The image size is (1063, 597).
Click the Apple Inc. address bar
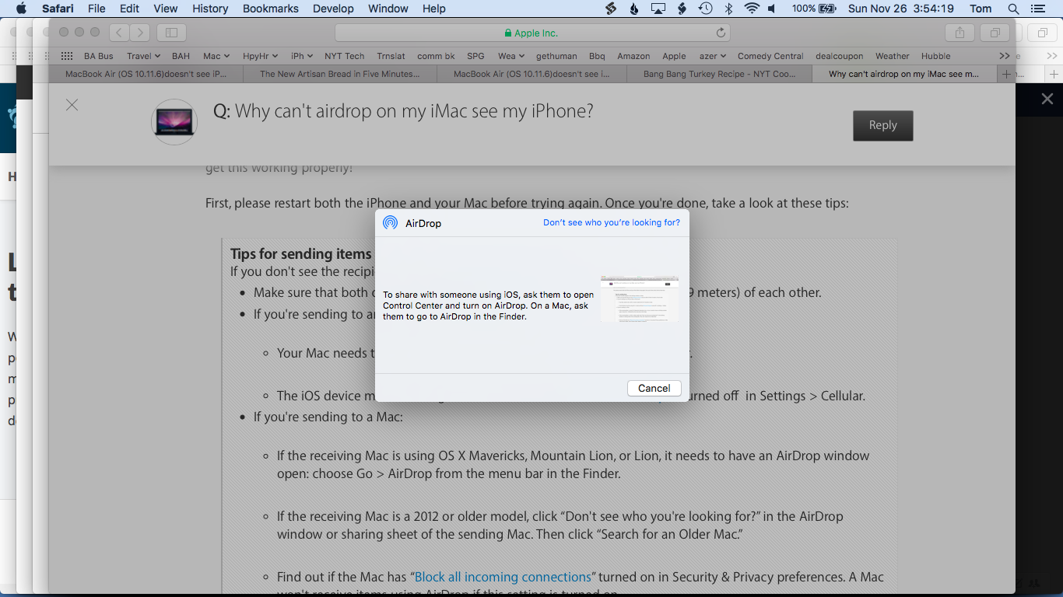pyautogui.click(x=532, y=33)
